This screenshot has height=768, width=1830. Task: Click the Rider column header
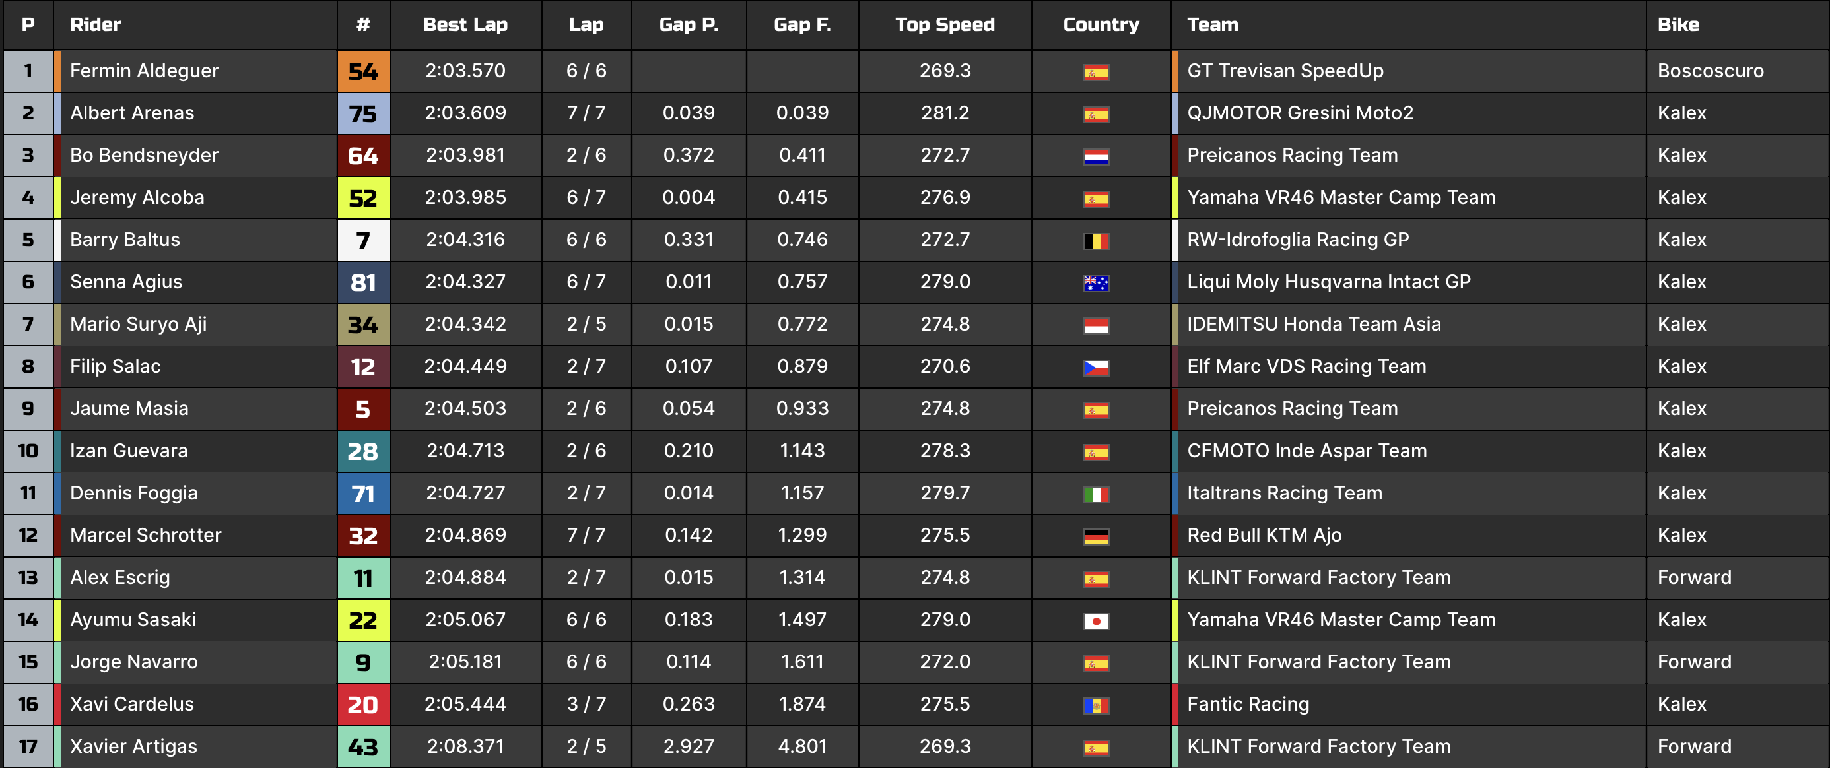coord(95,25)
